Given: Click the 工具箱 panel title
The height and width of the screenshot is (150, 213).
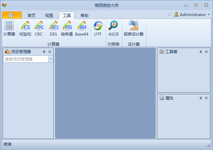Looking at the screenshot, I should point(171,52).
